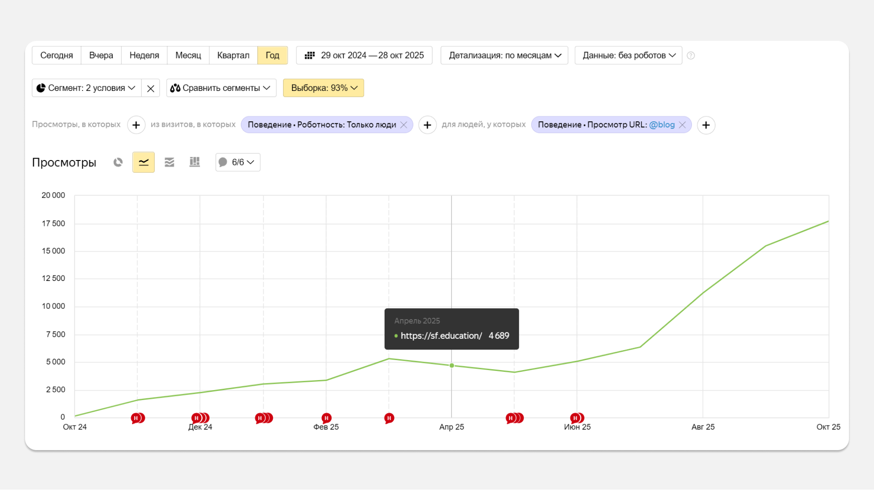Open Данные: без роботов dropdown
This screenshot has height=491, width=874.
click(x=628, y=55)
